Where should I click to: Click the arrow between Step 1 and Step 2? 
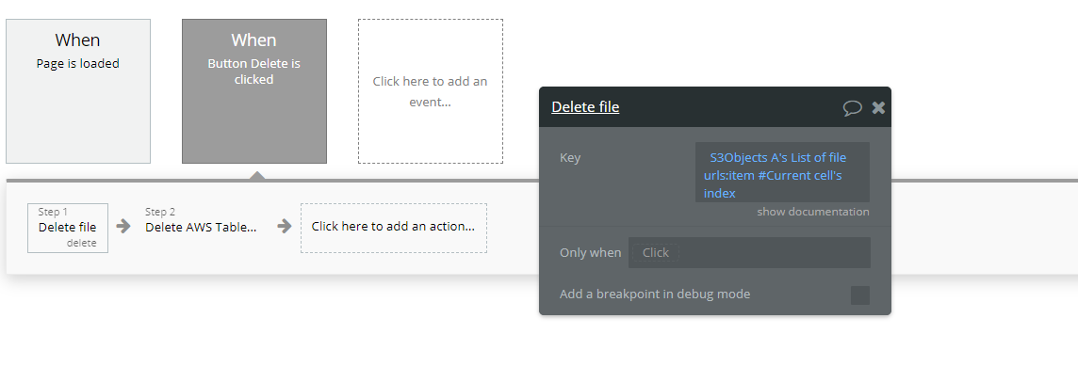123,226
